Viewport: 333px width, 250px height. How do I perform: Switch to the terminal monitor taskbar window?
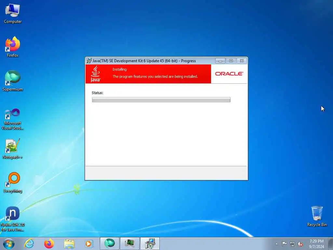click(x=129, y=243)
